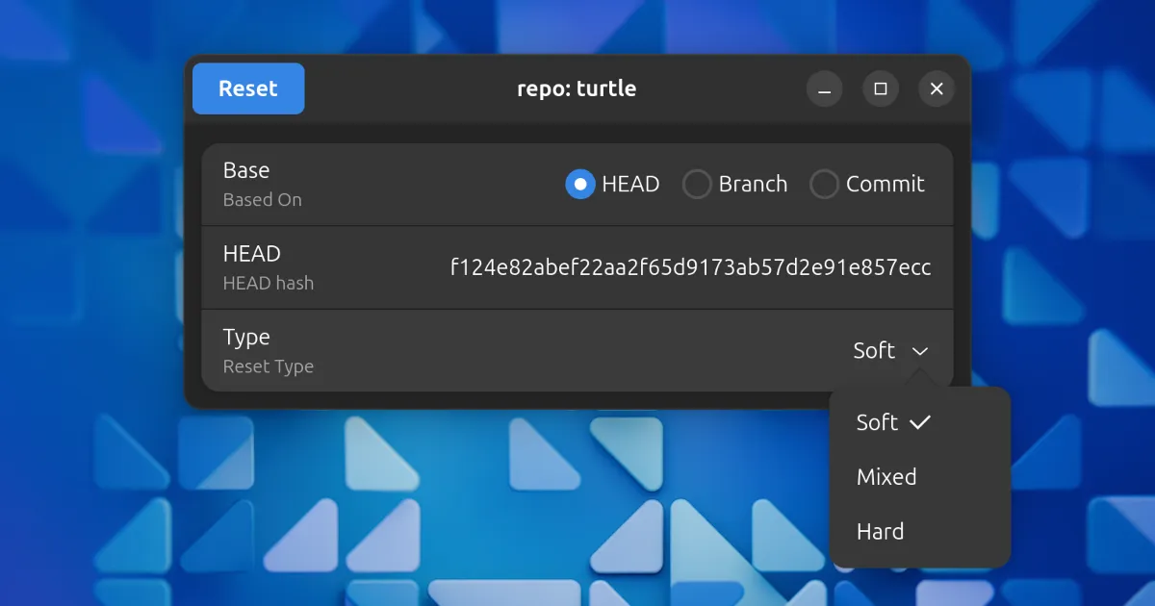Click the HEAD commit hash value
Image resolution: width=1155 pixels, height=606 pixels.
coord(690,267)
